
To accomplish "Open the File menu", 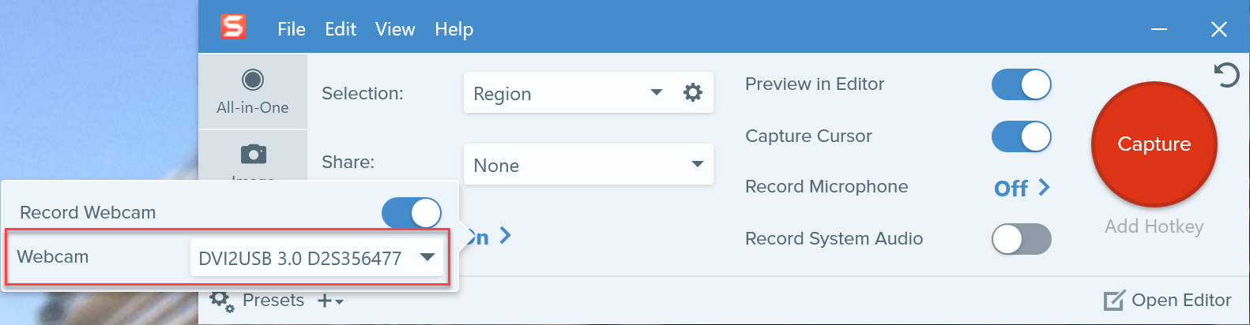I will click(x=291, y=29).
